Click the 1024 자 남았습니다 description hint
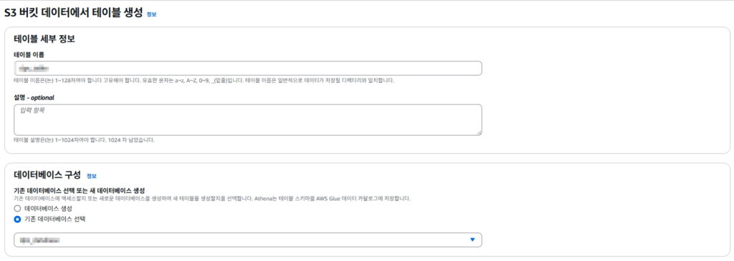 [85, 140]
